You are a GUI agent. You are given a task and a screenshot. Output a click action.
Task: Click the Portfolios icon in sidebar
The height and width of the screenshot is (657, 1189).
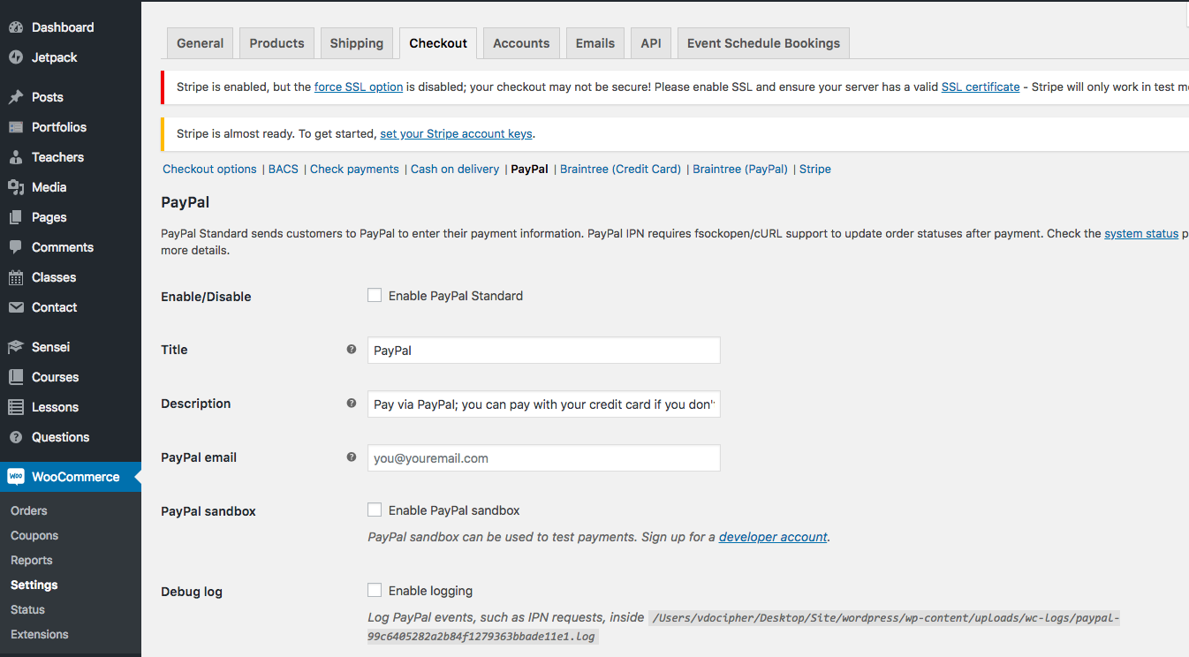(16, 127)
